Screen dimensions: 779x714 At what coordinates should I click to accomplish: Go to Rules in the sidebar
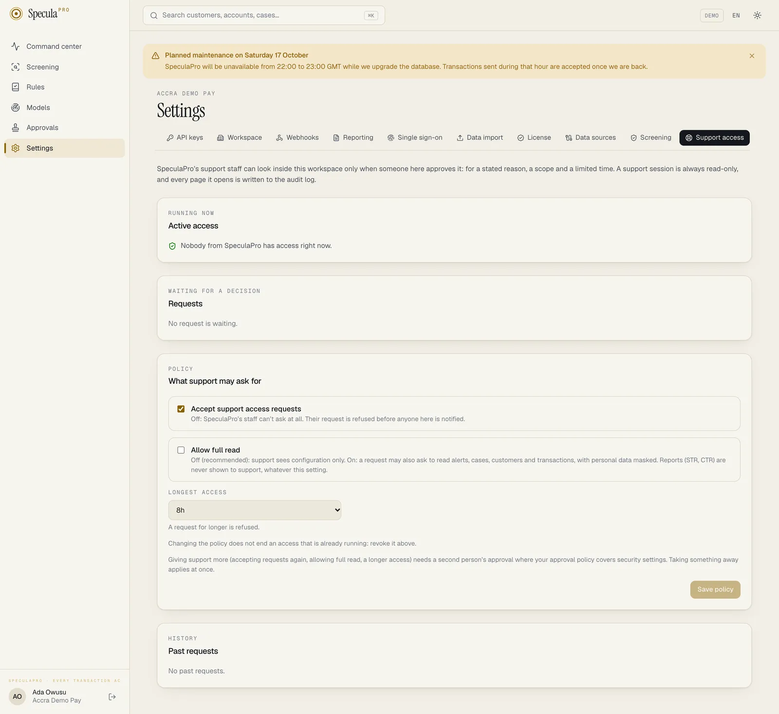[x=64, y=87]
